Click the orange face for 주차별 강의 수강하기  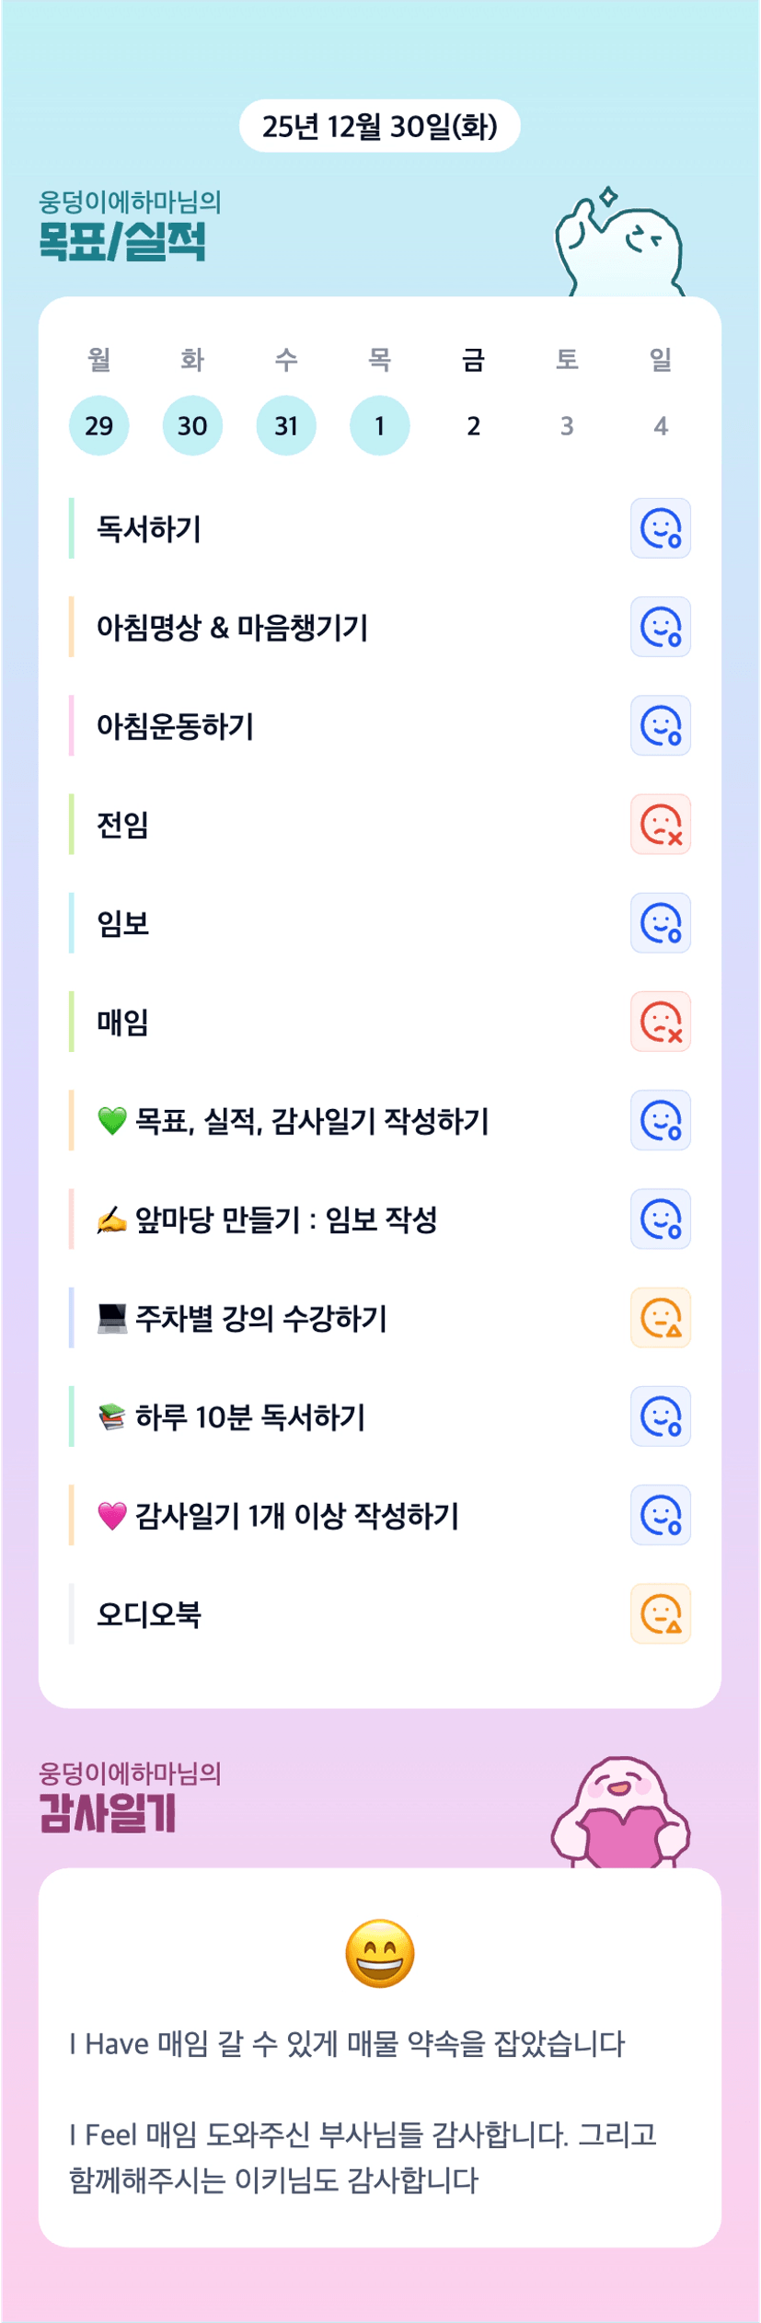(x=660, y=1317)
